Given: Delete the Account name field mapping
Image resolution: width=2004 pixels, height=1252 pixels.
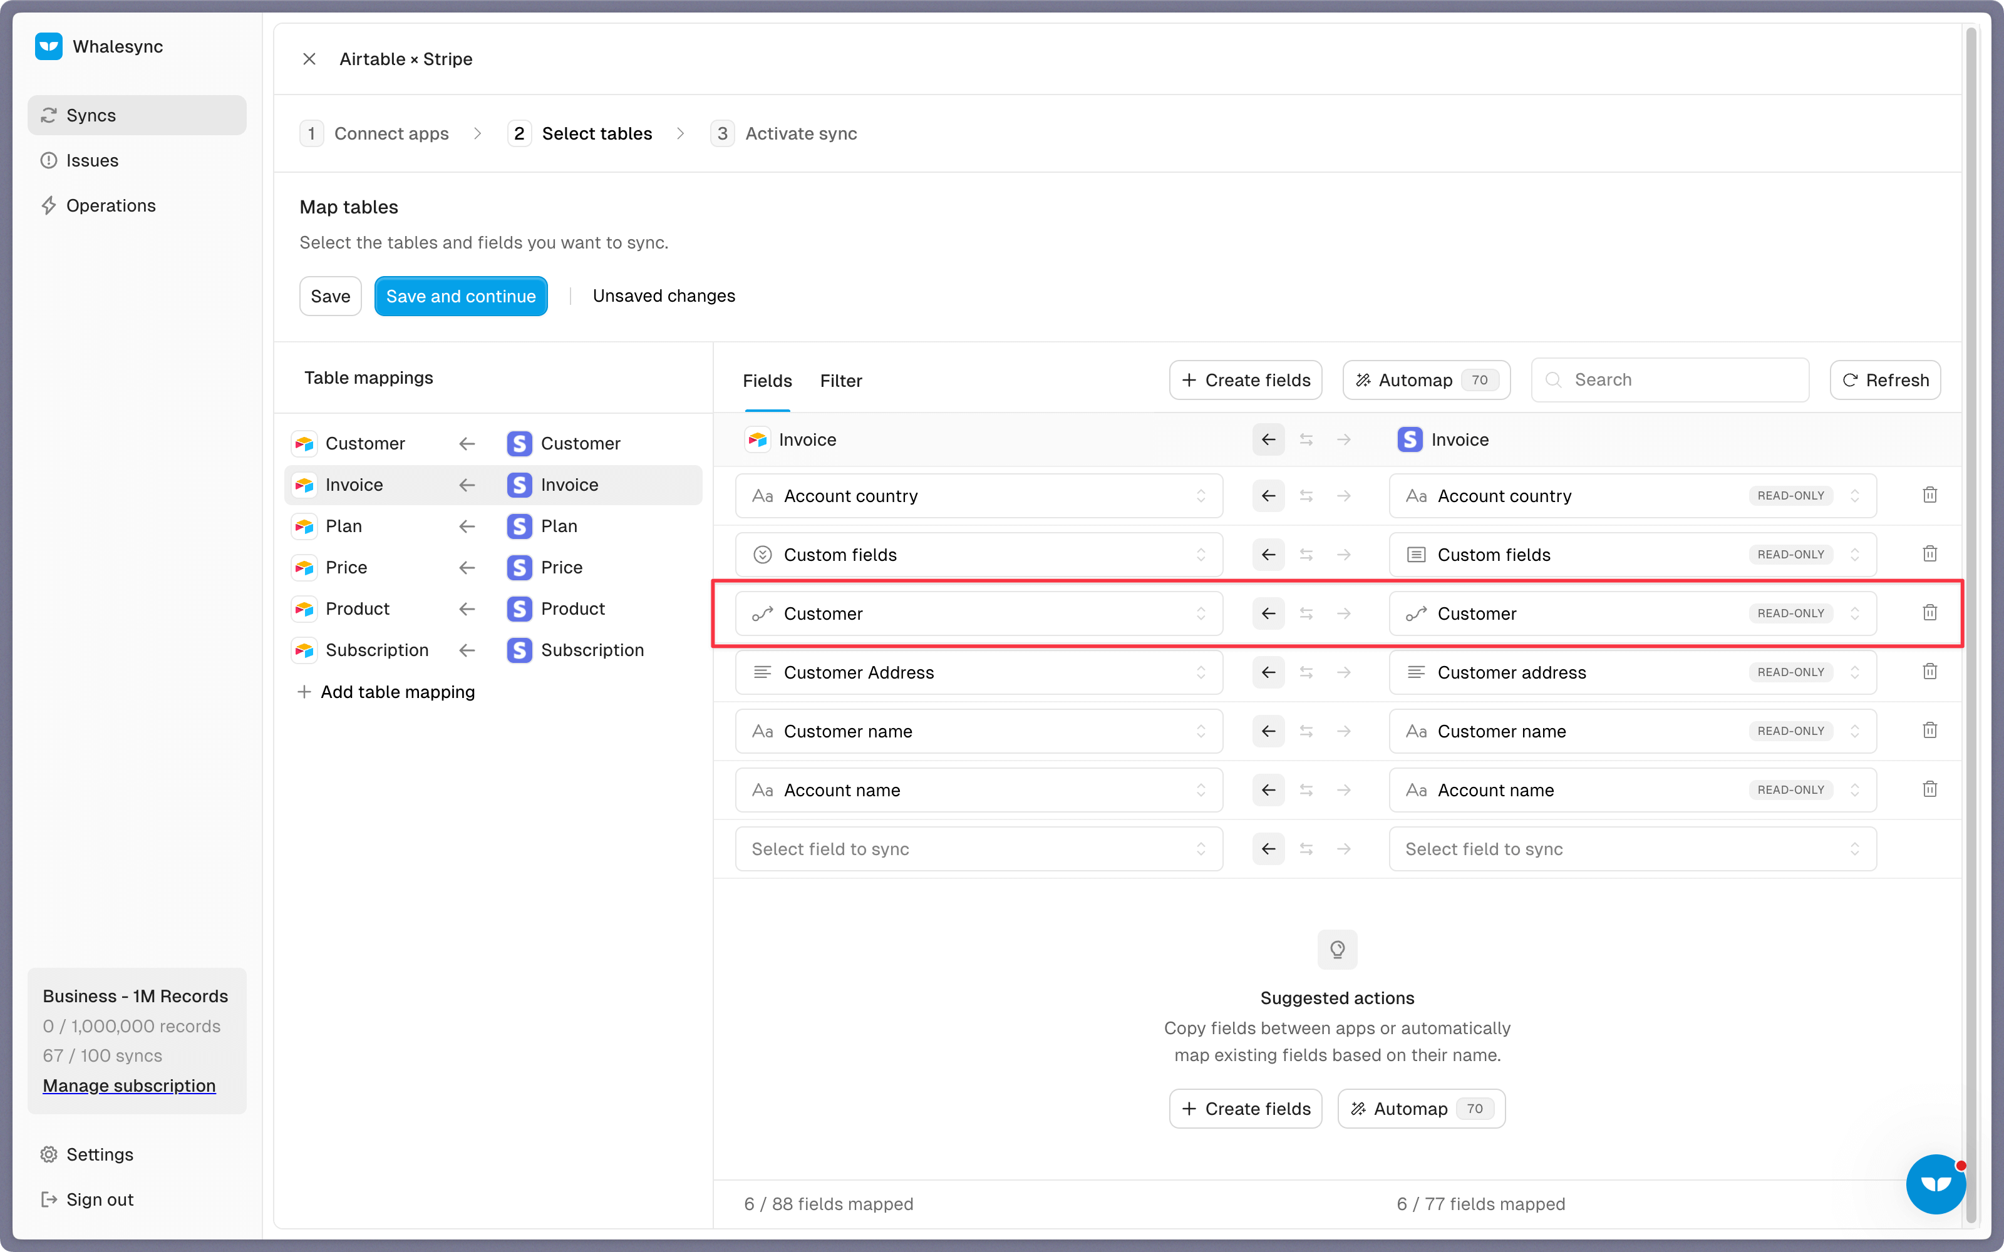Looking at the screenshot, I should click(x=1929, y=789).
